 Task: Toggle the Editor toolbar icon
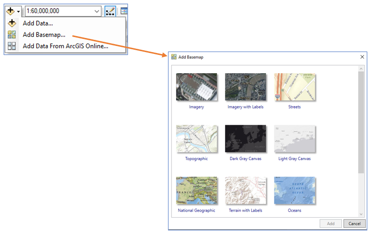110,11
